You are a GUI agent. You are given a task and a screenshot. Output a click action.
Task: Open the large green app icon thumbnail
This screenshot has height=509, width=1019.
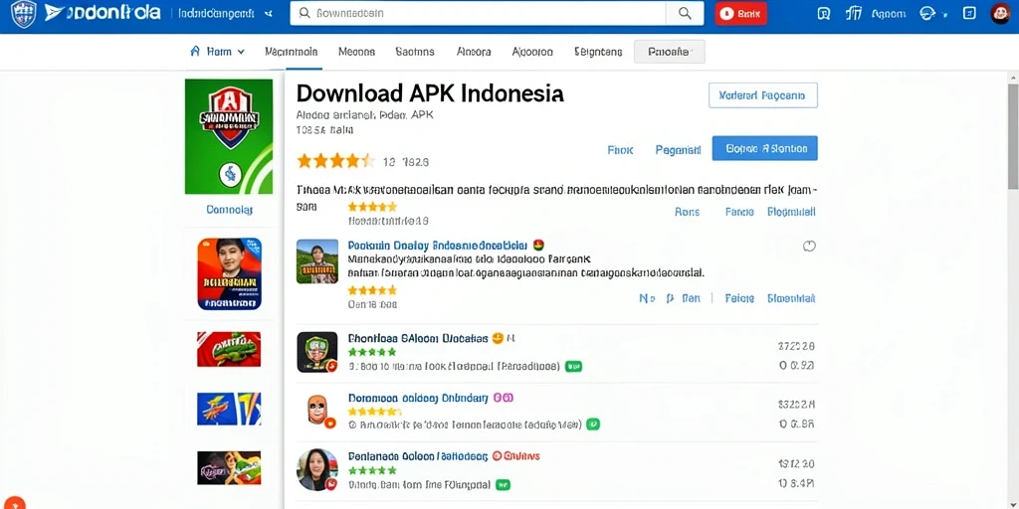coord(229,136)
